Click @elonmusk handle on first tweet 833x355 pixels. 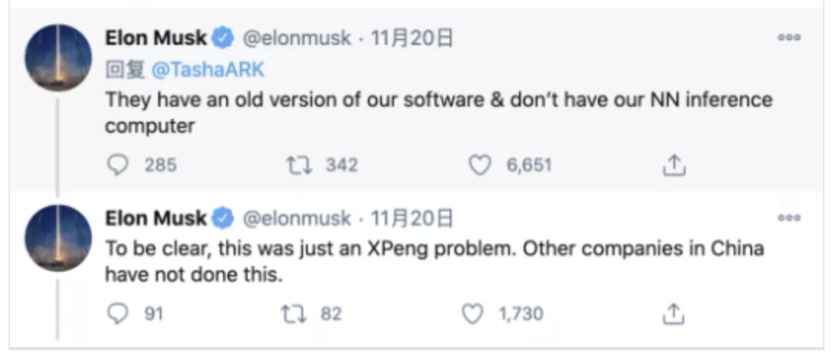[297, 37]
